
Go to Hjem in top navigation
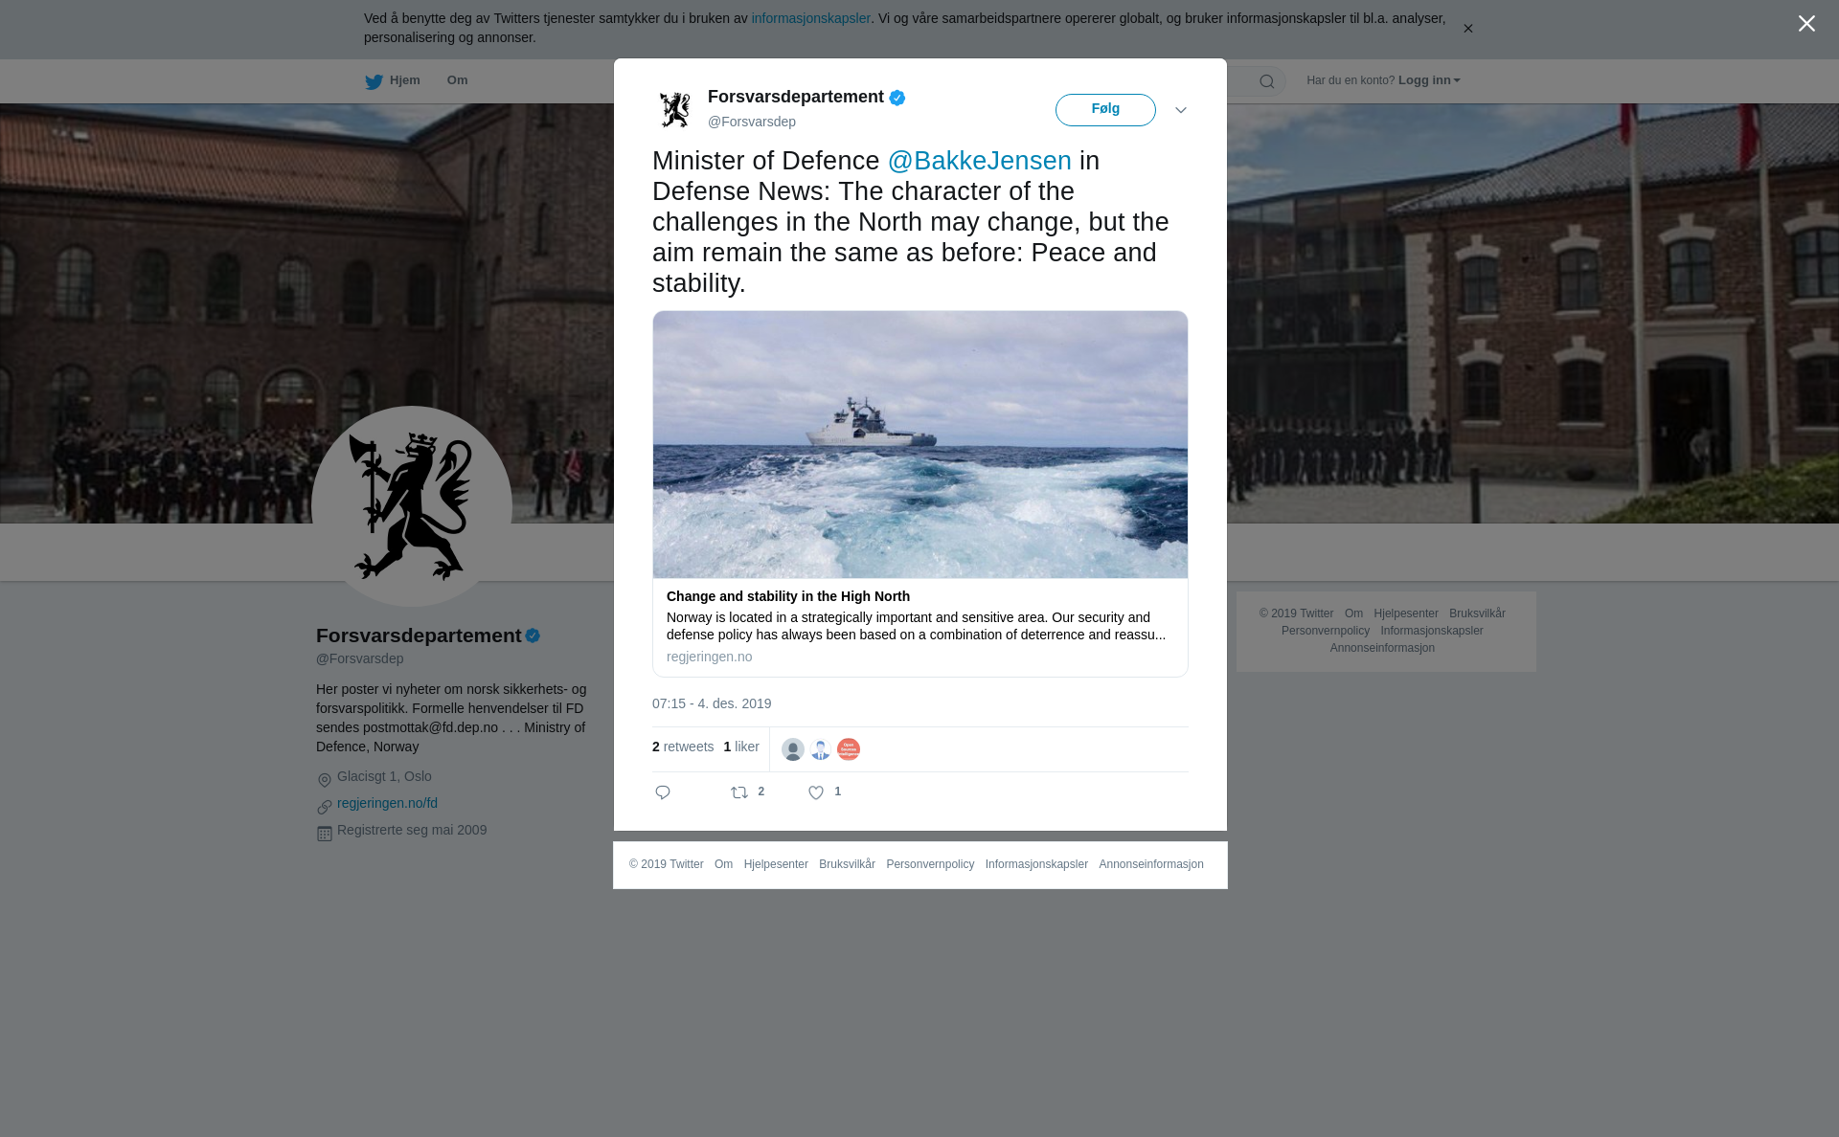[x=405, y=80]
